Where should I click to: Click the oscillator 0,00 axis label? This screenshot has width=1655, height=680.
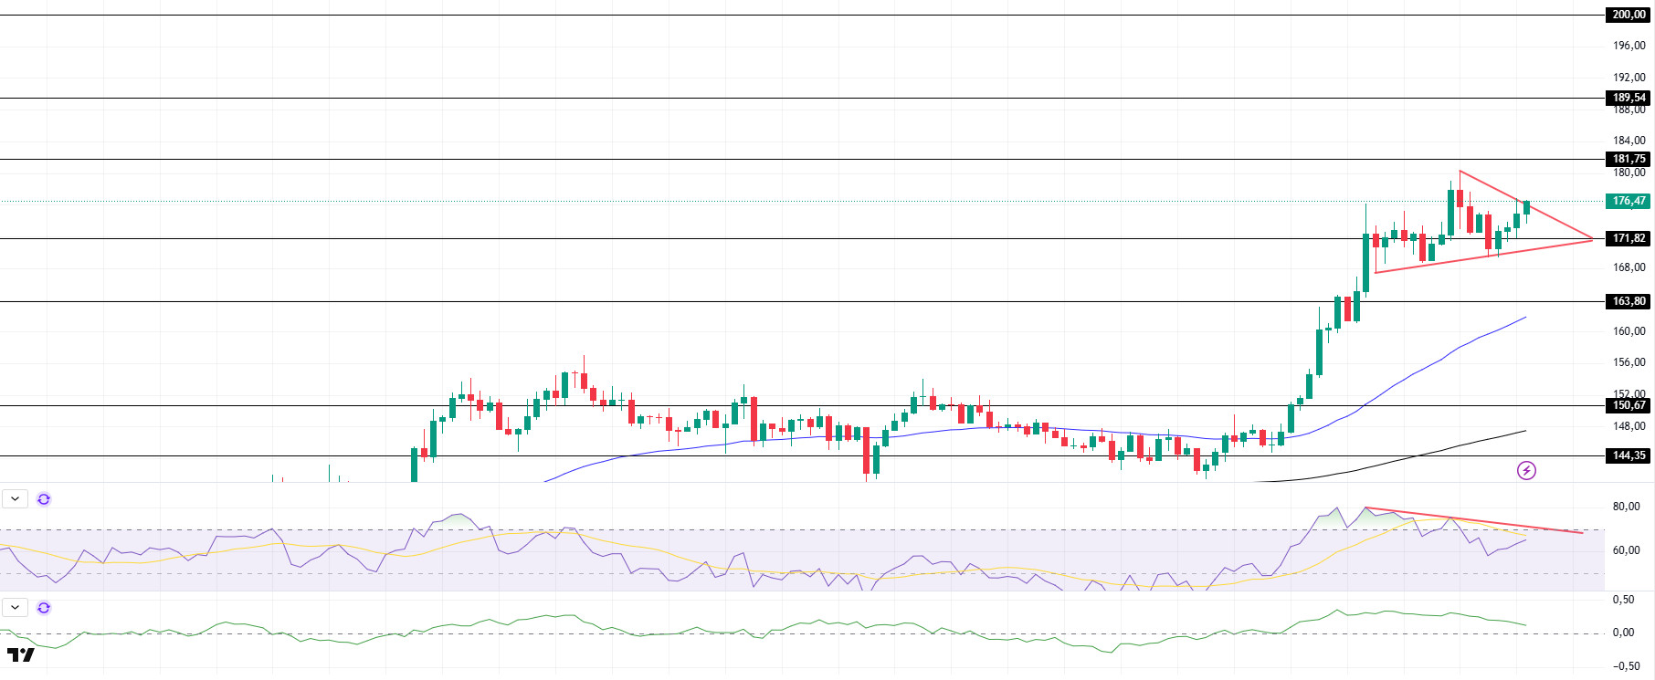coord(1623,633)
